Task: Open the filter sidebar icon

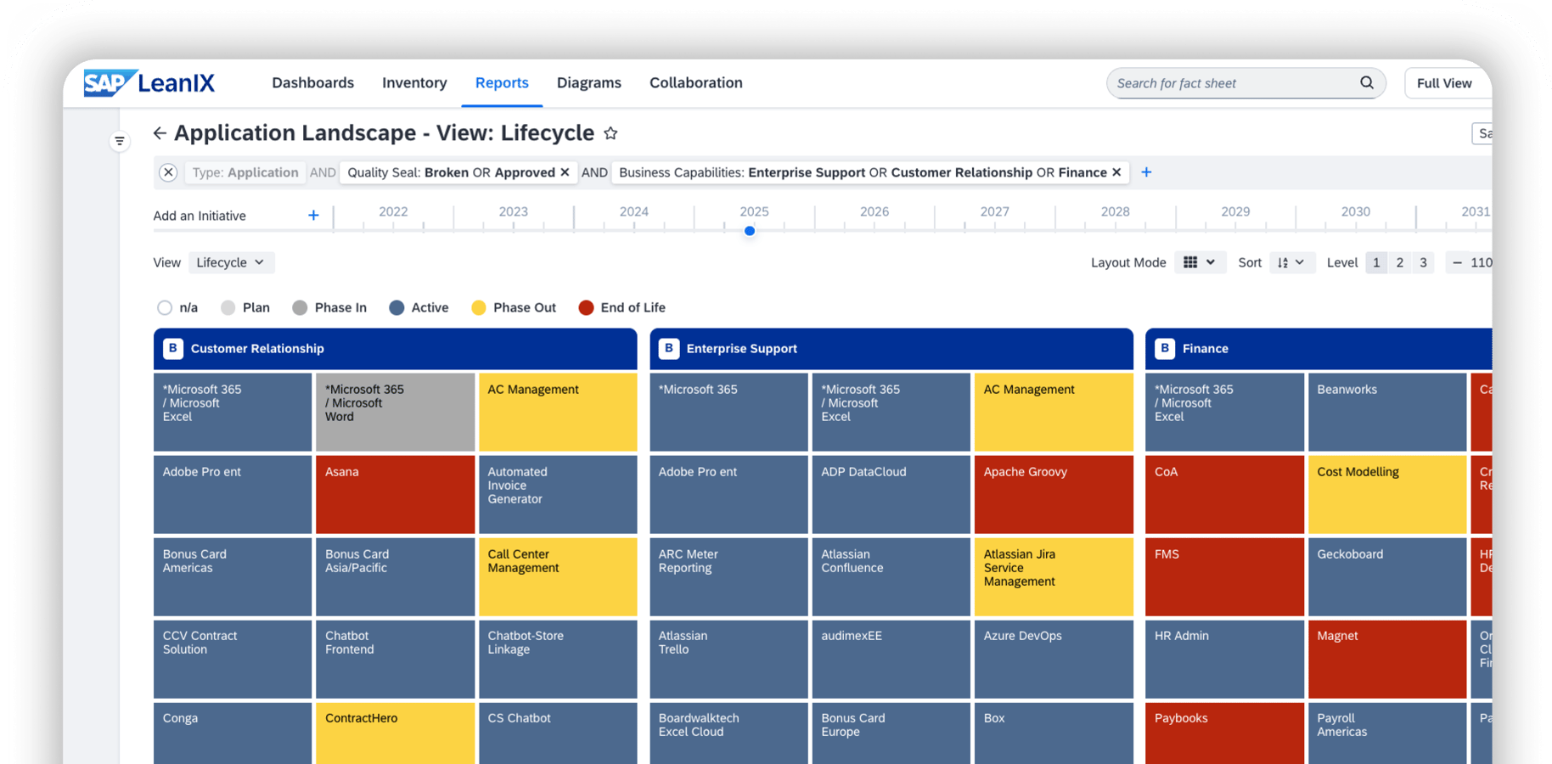Action: coord(120,141)
